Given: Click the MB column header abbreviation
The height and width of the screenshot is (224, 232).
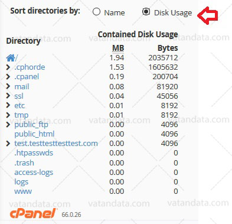Looking at the screenshot, I should (118, 48).
